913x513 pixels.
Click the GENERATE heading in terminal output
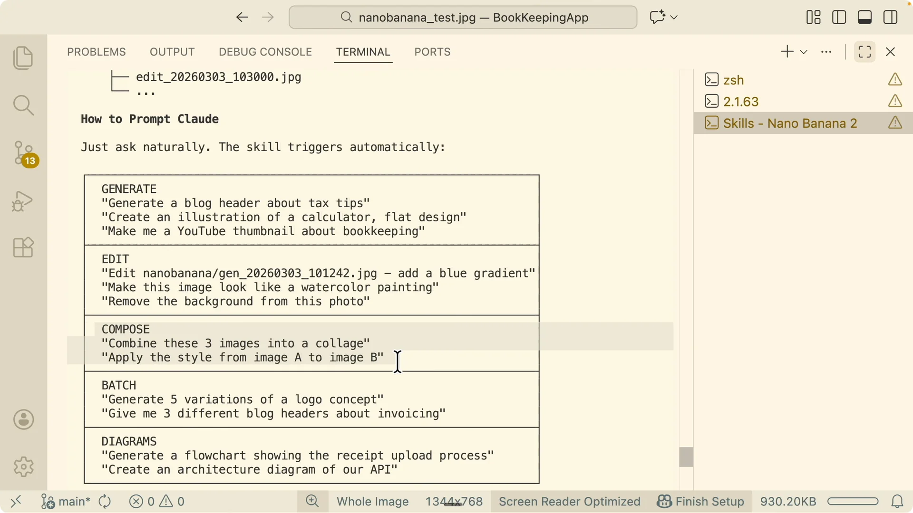pyautogui.click(x=129, y=189)
